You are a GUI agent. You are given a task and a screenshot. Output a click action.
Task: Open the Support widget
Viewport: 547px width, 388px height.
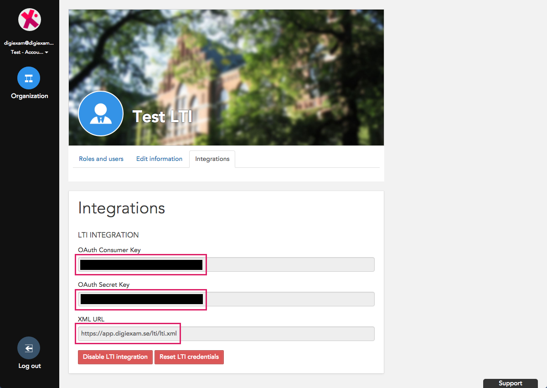pos(511,383)
